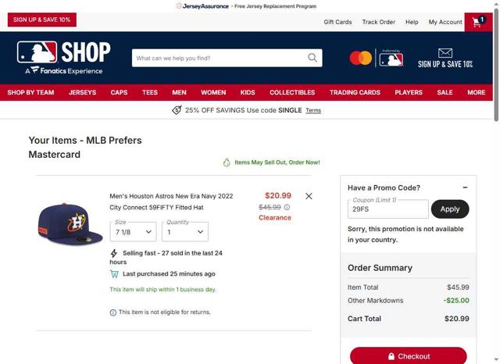Click the Mastercard logo in header

pos(361,58)
